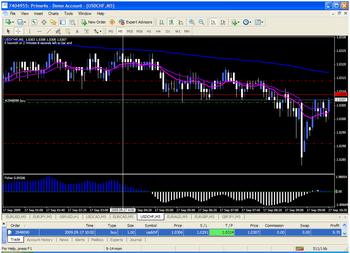The height and width of the screenshot is (253, 350).
Task: Toggle the Data Window crosshair-circle icon
Action: click(44, 22)
